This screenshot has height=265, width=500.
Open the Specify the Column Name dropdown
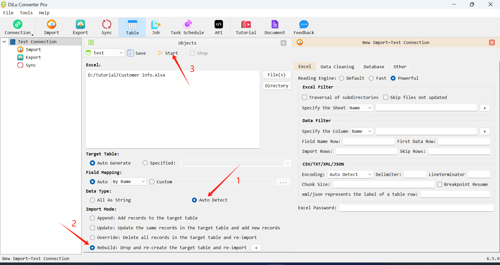click(362, 131)
